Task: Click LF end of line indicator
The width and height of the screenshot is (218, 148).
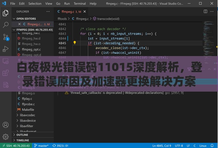Action: pos(188,146)
